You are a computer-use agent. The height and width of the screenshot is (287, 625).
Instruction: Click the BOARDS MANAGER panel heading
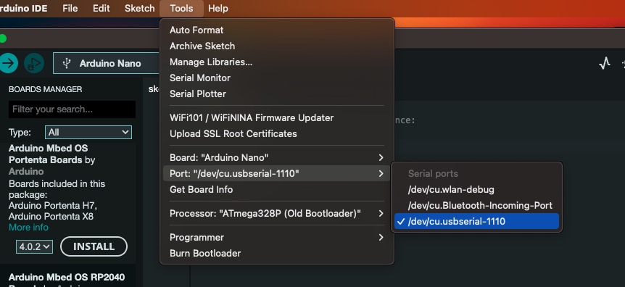click(x=46, y=89)
